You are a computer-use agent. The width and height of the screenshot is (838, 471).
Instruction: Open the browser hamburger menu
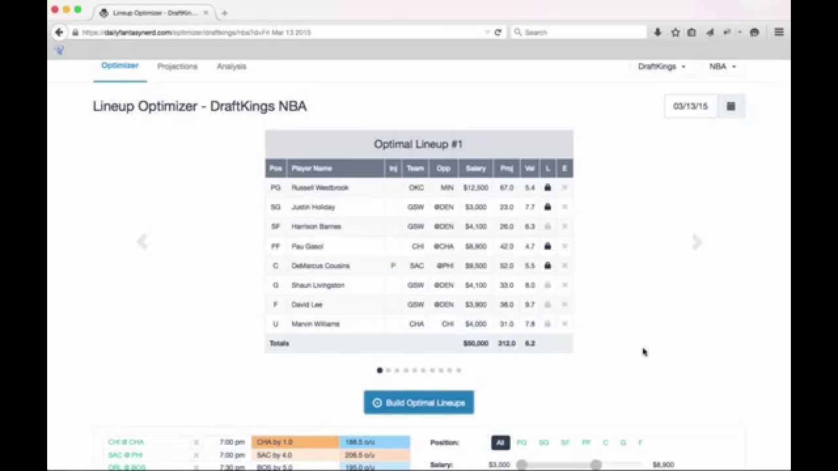779,32
